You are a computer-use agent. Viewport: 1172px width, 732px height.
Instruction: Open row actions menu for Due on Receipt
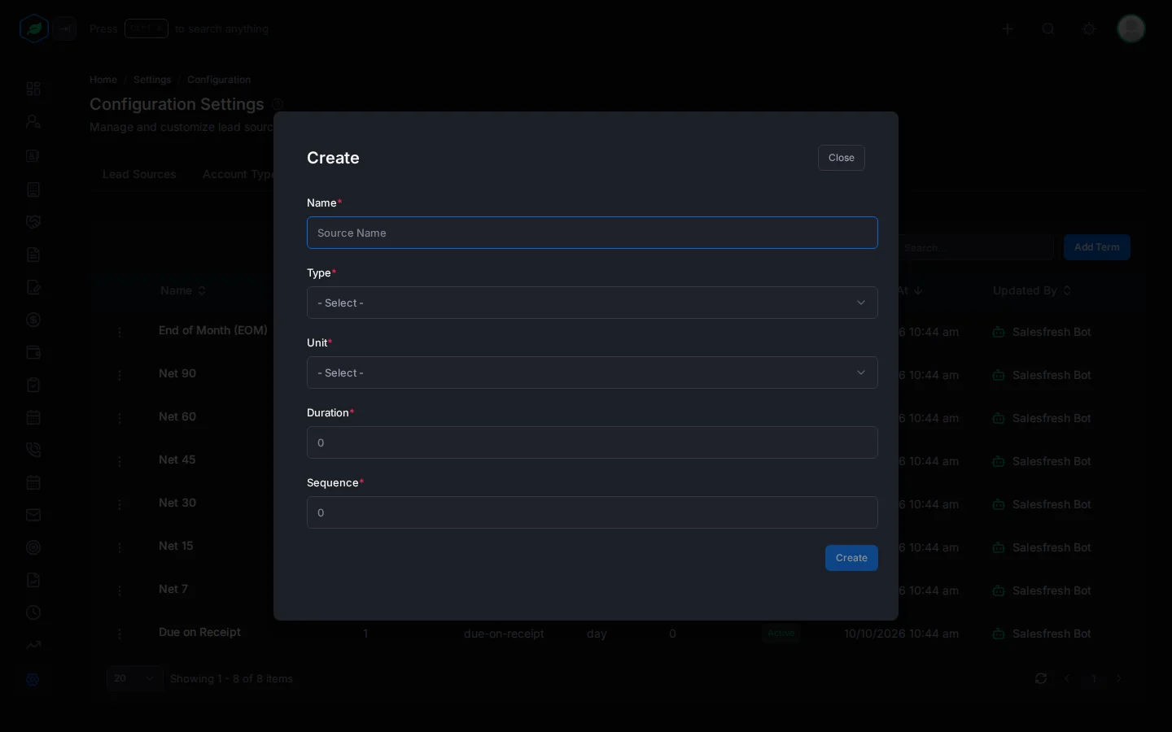click(120, 634)
